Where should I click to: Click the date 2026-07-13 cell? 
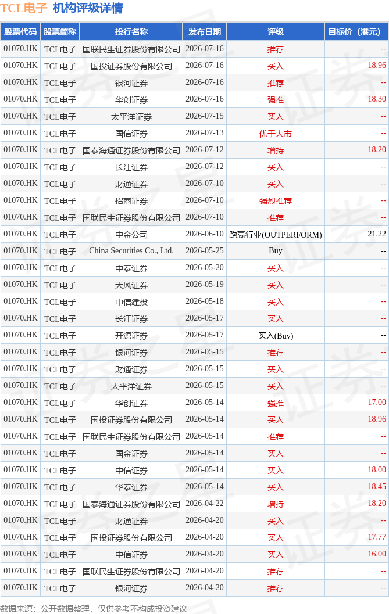coord(205,133)
